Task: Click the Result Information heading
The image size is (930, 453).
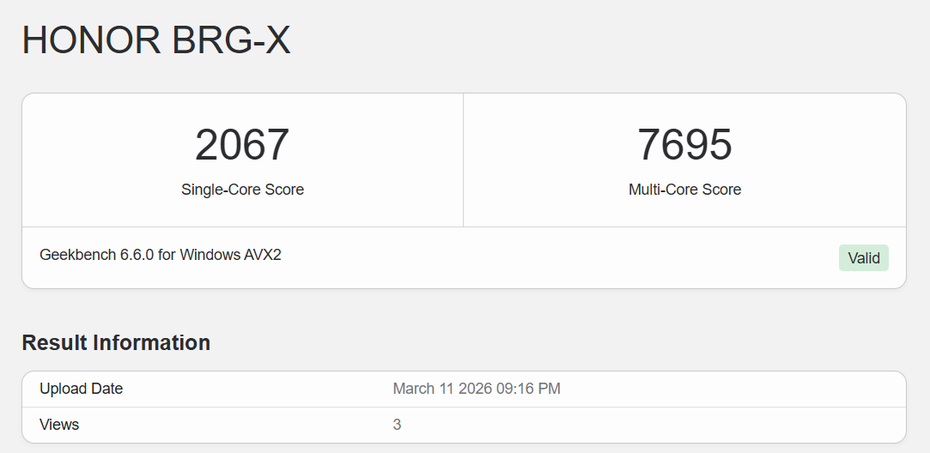Action: [116, 342]
